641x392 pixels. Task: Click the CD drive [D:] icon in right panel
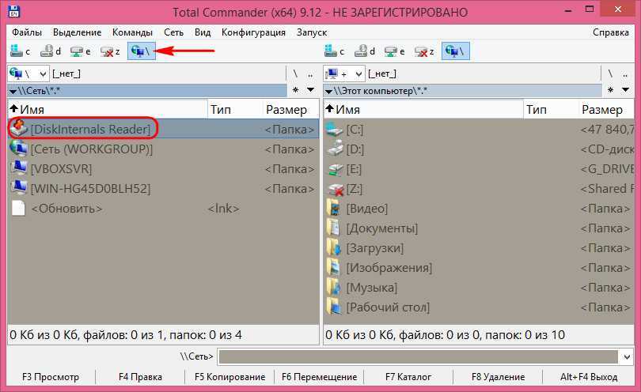pos(335,149)
